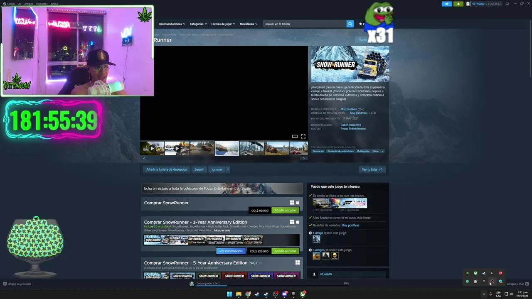Open File Explorer from the taskbar
This screenshot has height=299, width=532.
[239, 294]
